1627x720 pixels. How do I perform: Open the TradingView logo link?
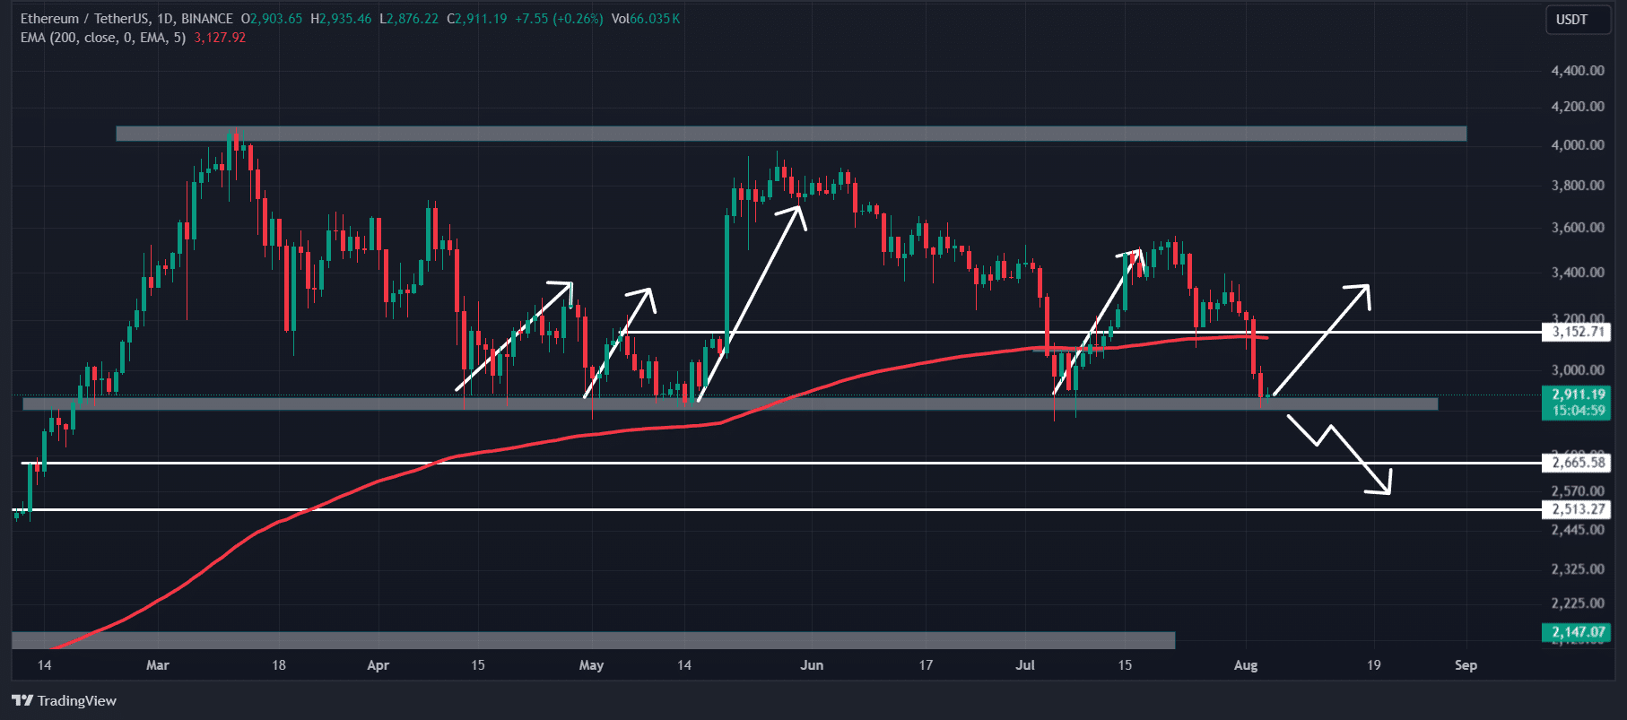point(65,700)
